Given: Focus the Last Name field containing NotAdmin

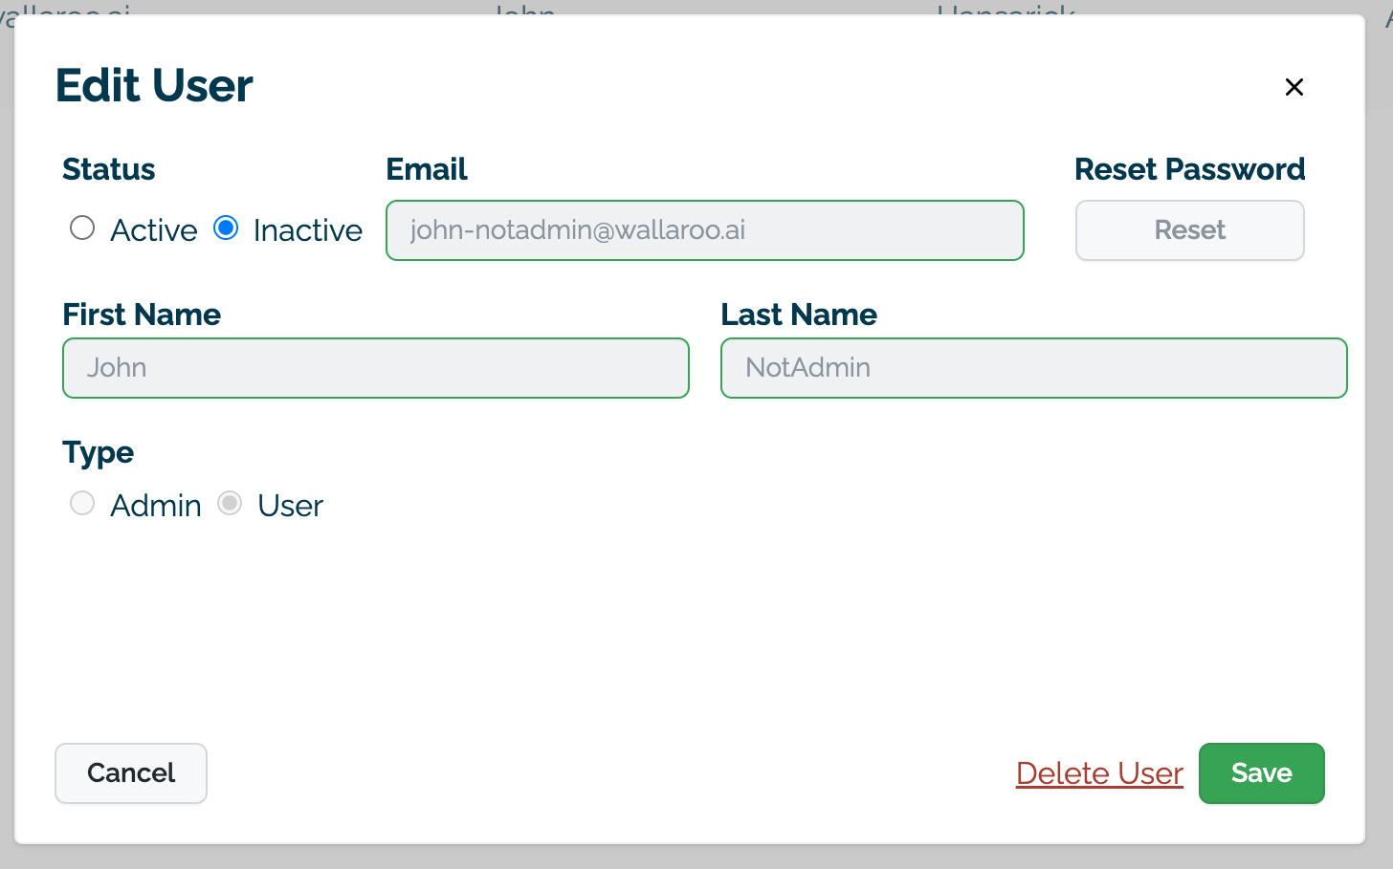Looking at the screenshot, I should click(x=1033, y=368).
